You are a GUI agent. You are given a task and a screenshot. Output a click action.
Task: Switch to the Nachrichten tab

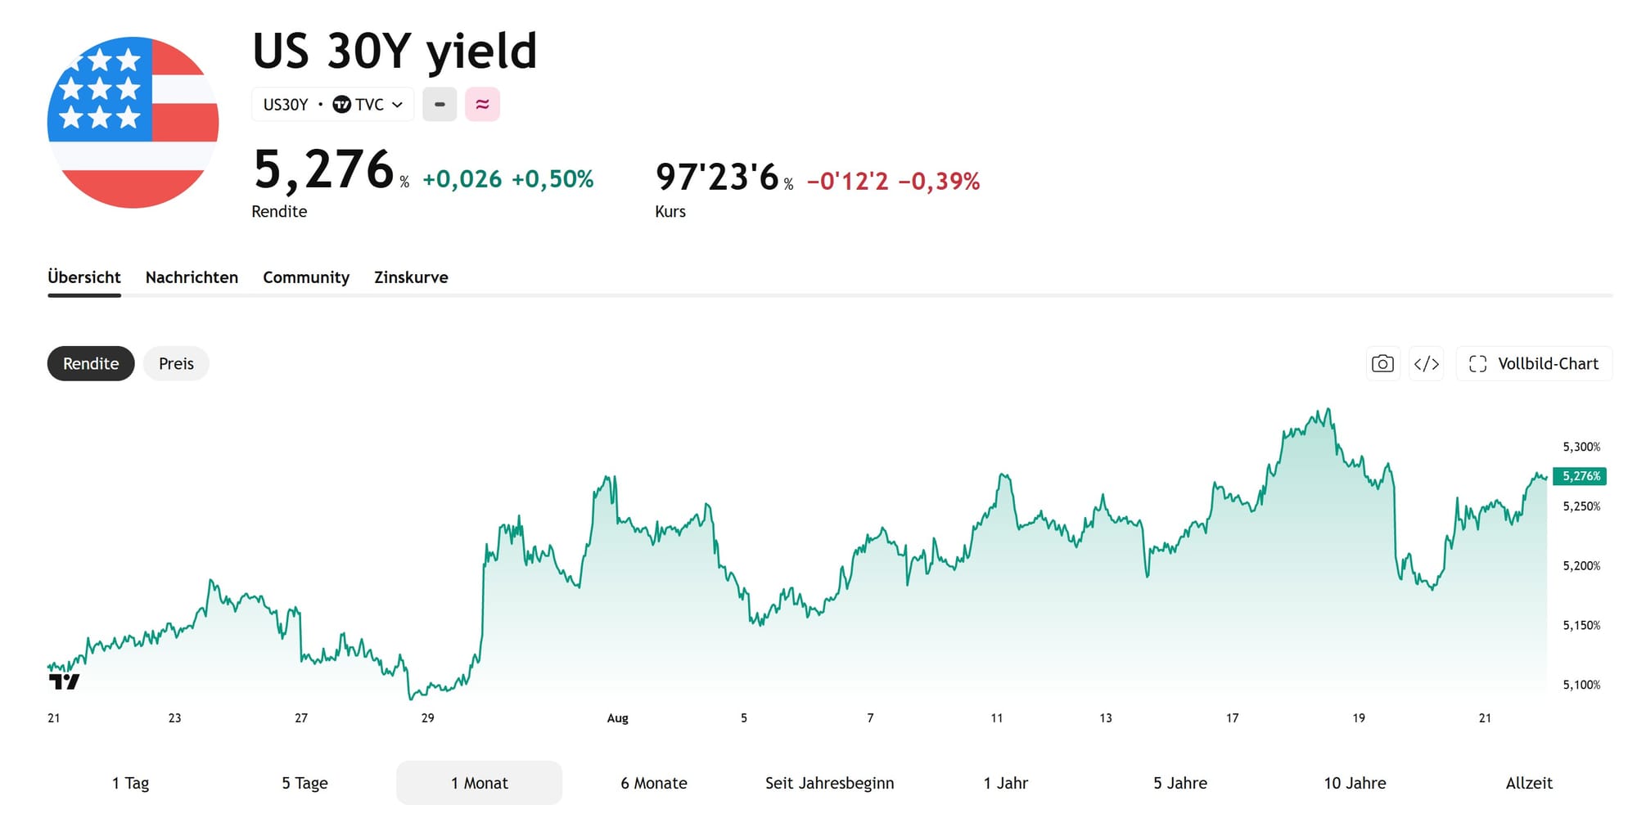point(192,277)
